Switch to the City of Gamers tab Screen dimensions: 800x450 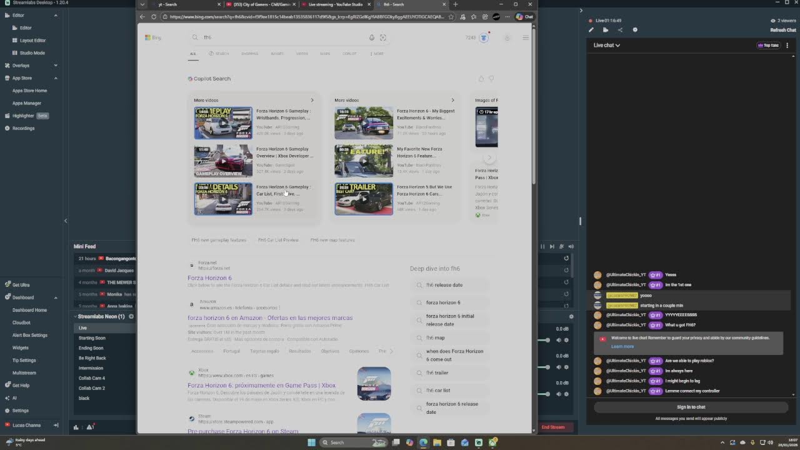coord(261,4)
